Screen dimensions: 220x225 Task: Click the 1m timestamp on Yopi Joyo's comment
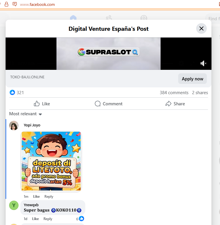[26, 197]
